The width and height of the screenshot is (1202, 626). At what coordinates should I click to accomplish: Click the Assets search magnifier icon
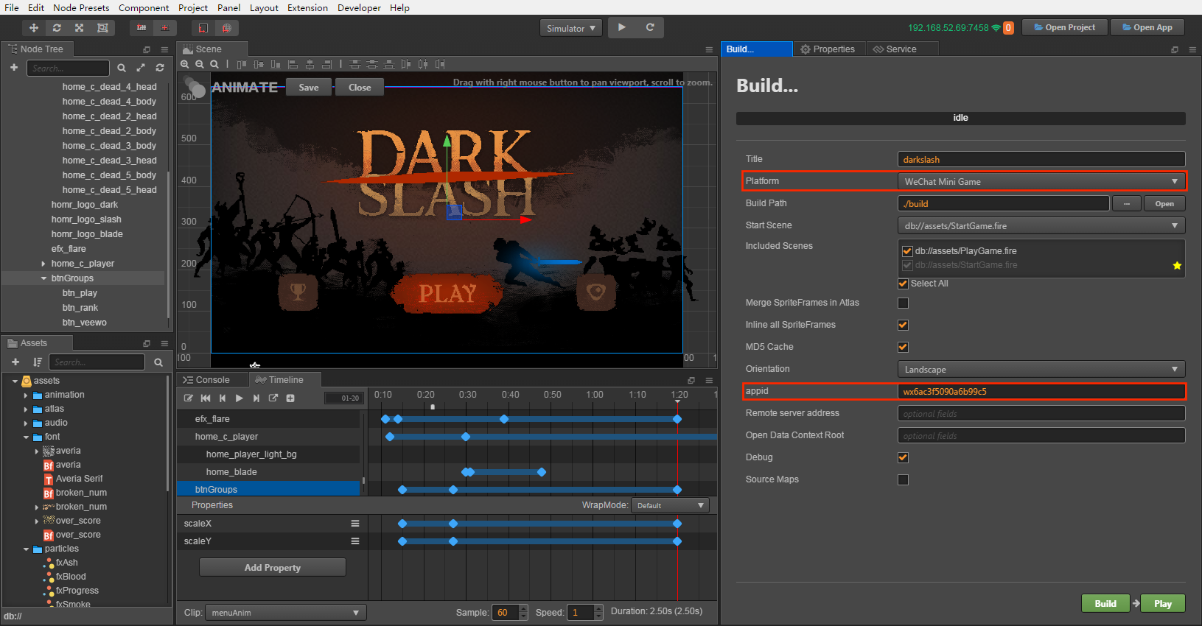coord(158,362)
